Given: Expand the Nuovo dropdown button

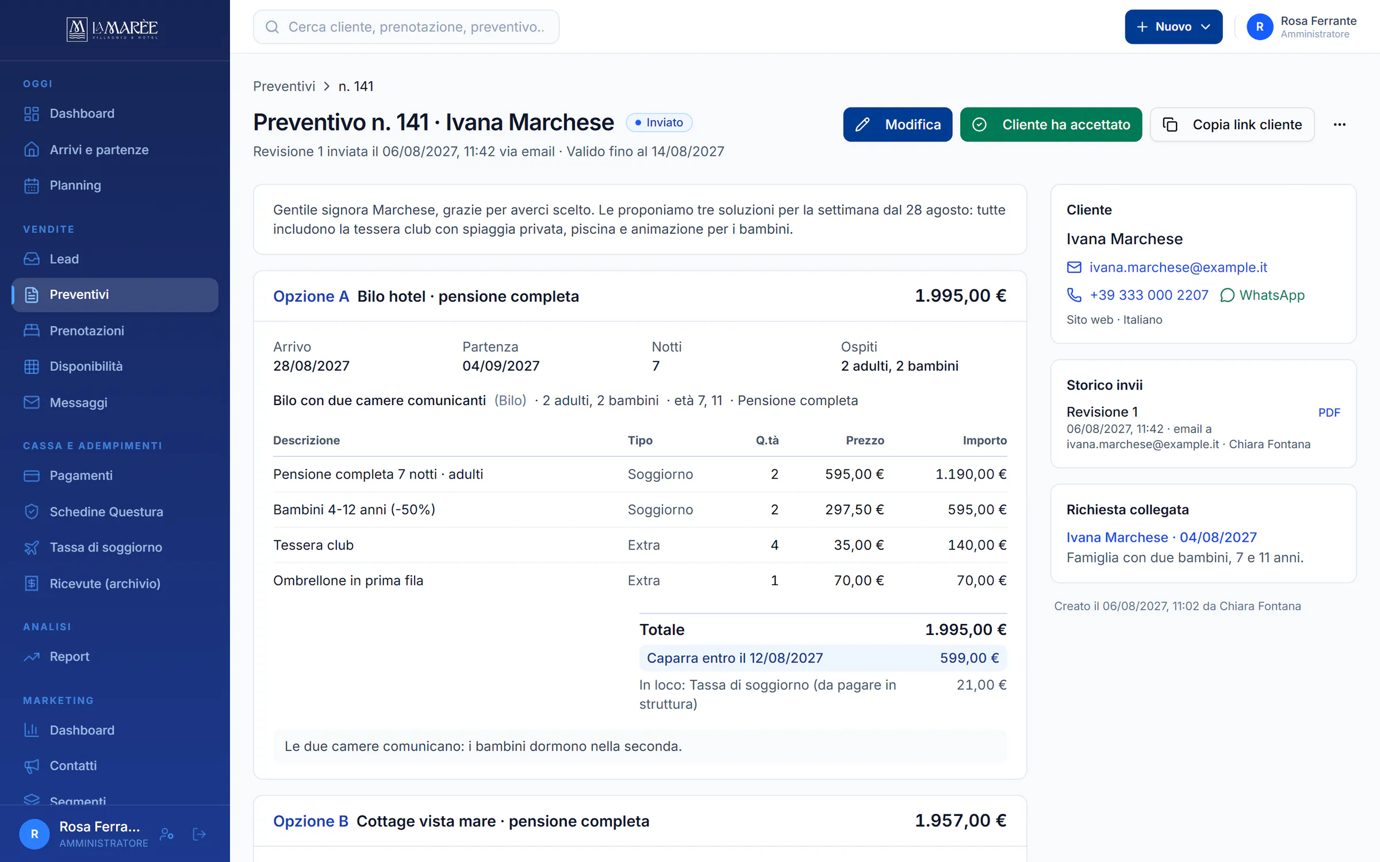Looking at the screenshot, I should click(x=1173, y=27).
